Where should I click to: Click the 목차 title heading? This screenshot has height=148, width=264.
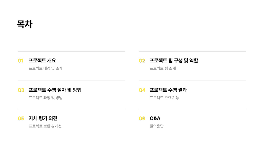[x=25, y=24]
